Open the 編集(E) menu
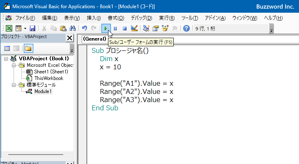299x164 pixels. [x=50, y=18]
